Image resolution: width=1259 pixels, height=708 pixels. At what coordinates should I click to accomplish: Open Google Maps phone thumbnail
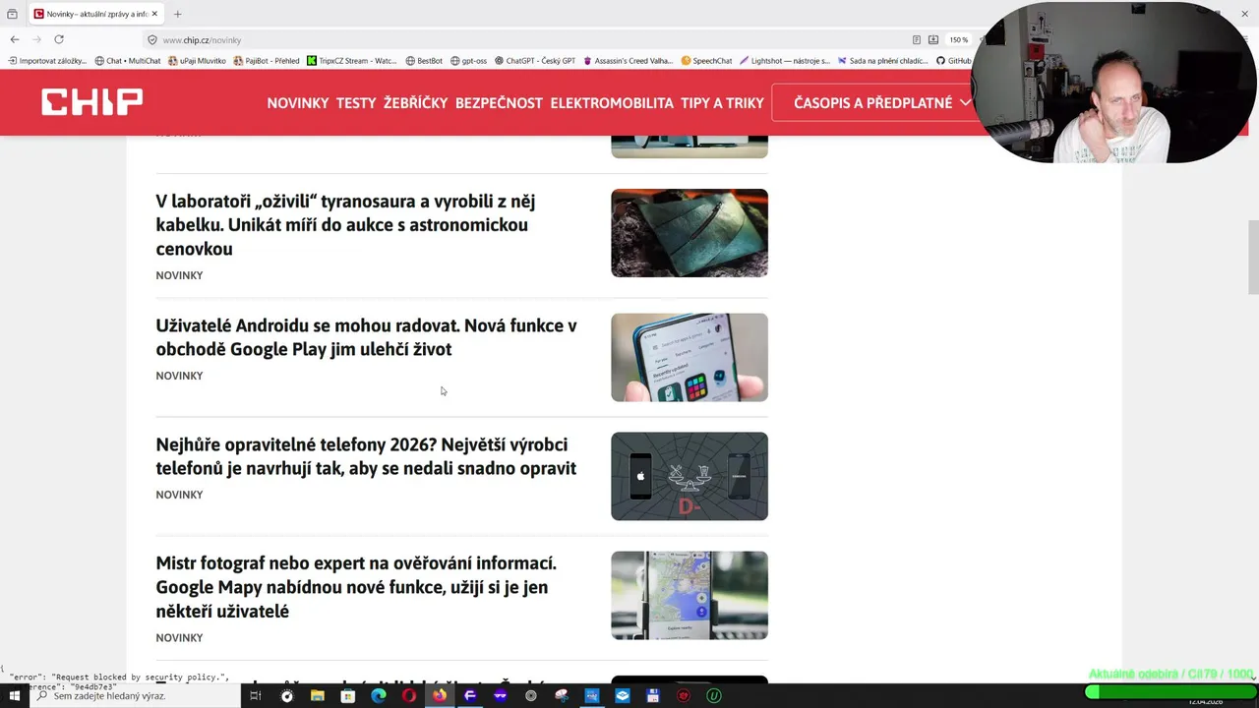point(689,595)
